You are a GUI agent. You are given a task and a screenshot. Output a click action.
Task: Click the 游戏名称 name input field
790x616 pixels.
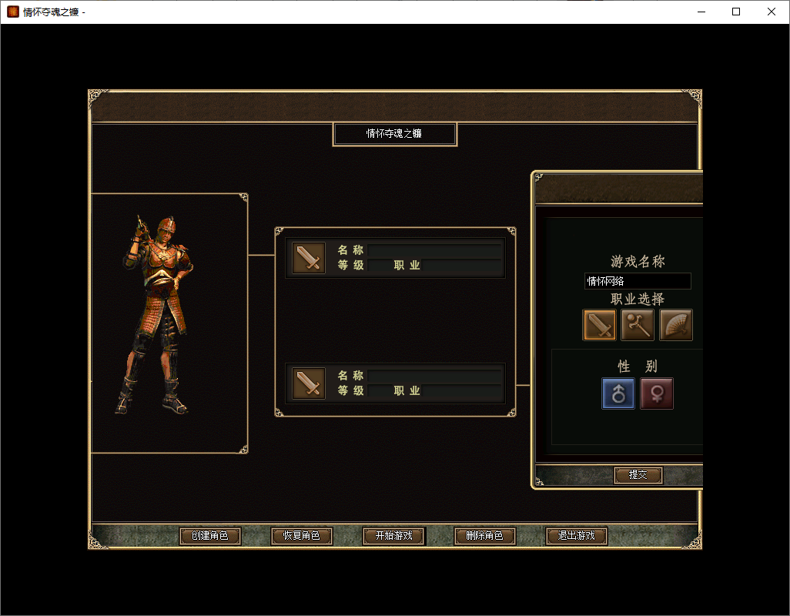coord(638,281)
